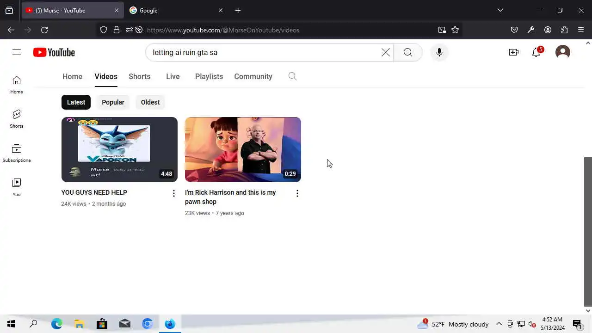Open options menu for the Rick Harrison video
Viewport: 592px width, 333px height.
tap(297, 193)
